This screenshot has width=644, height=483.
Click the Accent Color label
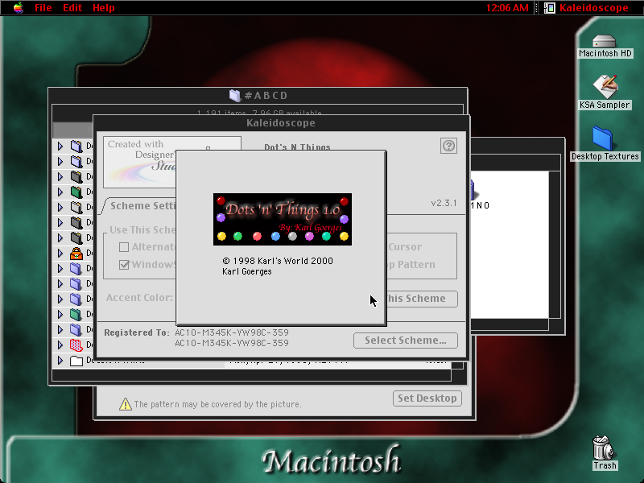[139, 298]
